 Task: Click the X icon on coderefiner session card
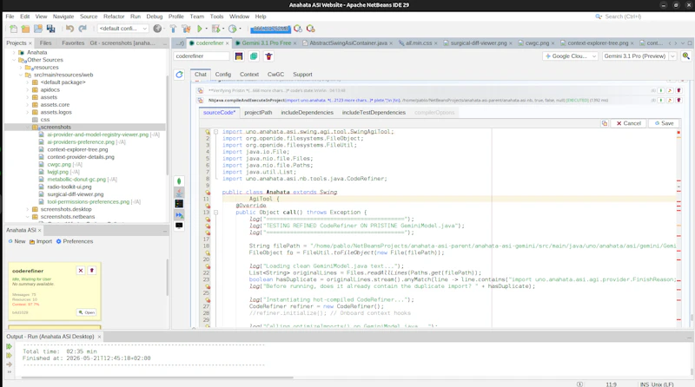(x=81, y=271)
